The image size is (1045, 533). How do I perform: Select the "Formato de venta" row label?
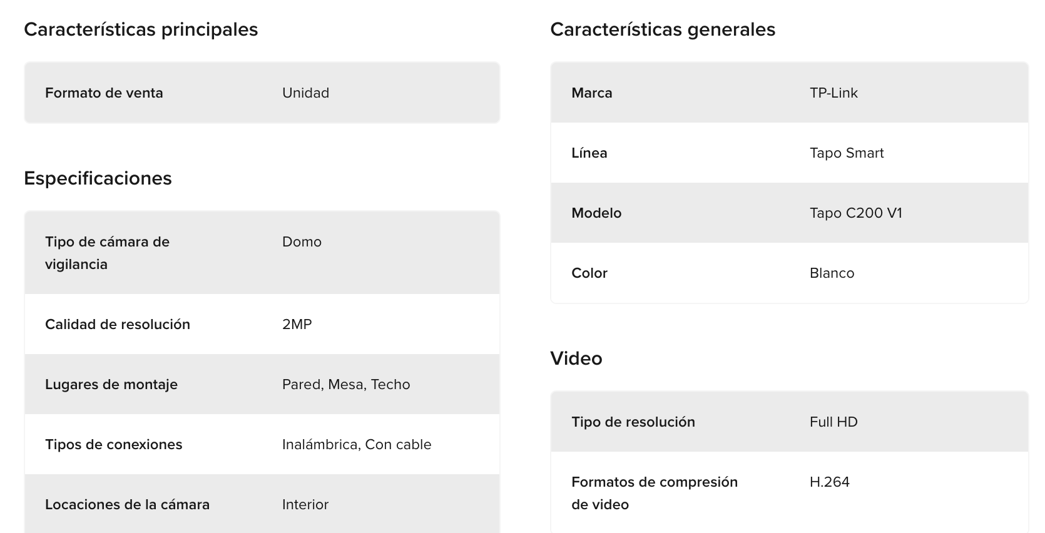click(104, 93)
